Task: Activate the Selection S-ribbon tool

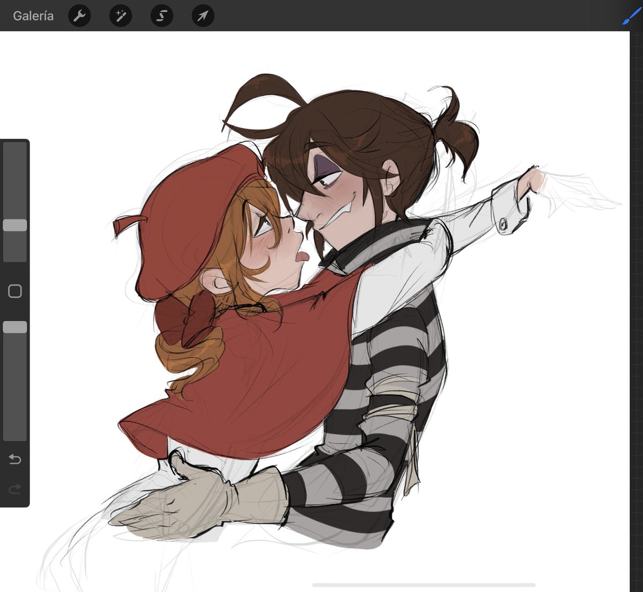Action: coord(161,16)
